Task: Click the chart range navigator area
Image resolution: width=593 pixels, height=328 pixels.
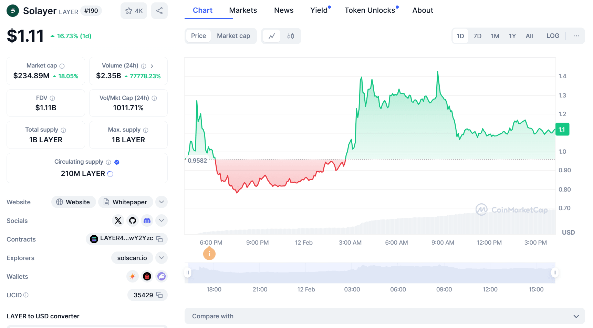Action: (x=370, y=273)
